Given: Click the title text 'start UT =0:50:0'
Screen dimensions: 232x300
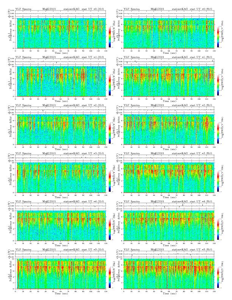Looking at the screenshot, I should click(201, 9).
